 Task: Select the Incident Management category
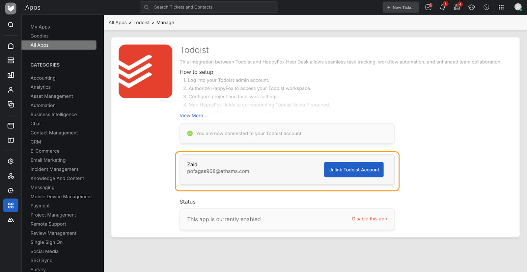tap(54, 169)
